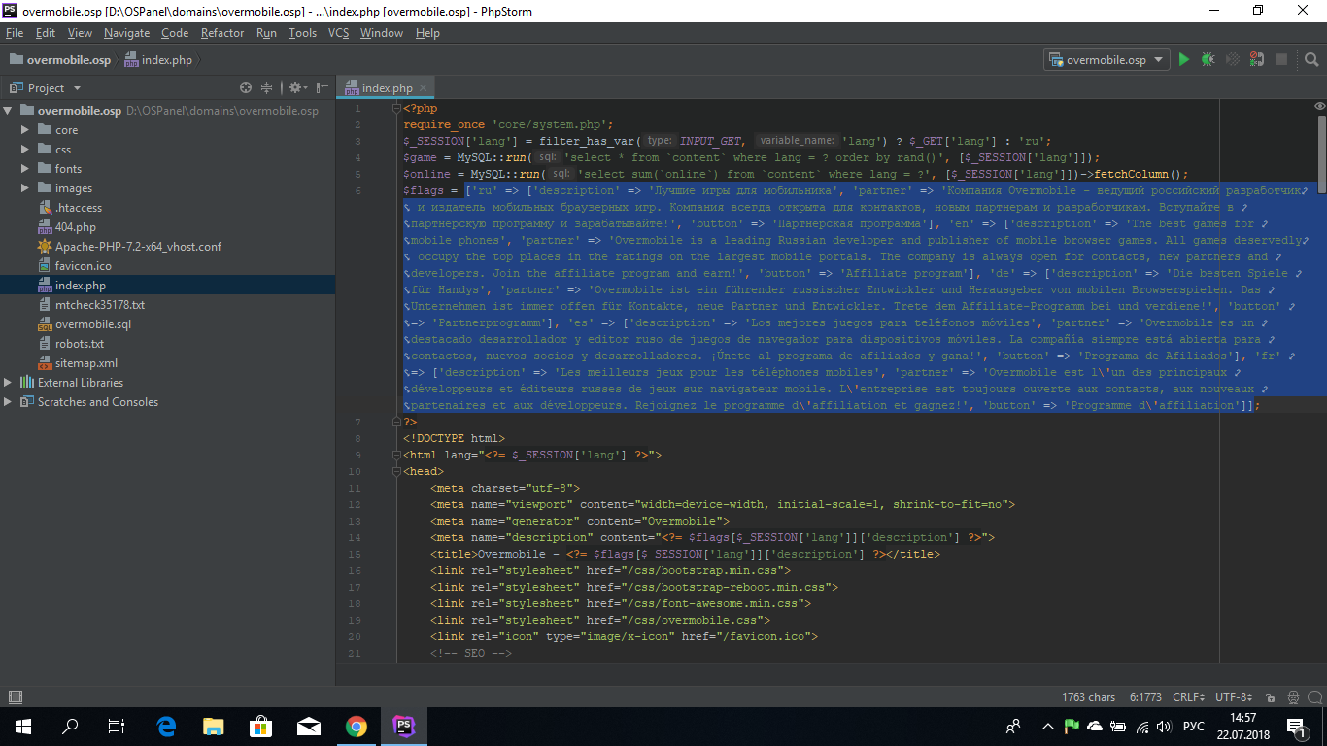Image resolution: width=1327 pixels, height=746 pixels.
Task: Click the overmobile.osp breadcrumb in navigation bar
Action: point(68,60)
